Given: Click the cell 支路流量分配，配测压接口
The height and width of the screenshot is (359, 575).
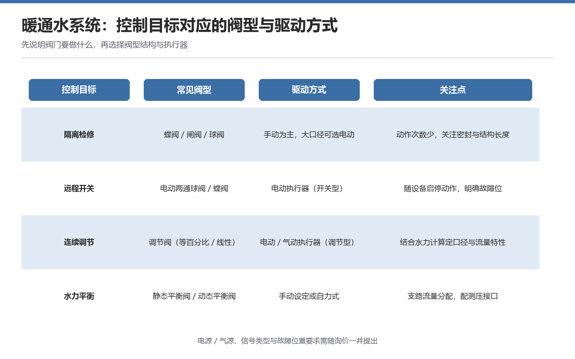Looking at the screenshot, I should click(453, 296).
